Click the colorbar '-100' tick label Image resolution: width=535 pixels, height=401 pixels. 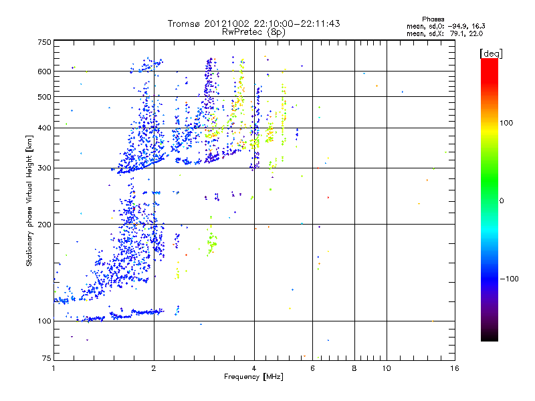[509, 279]
